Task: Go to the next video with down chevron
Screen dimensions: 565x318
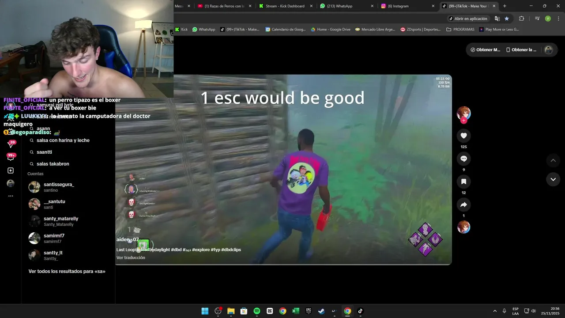Action: coord(553,179)
